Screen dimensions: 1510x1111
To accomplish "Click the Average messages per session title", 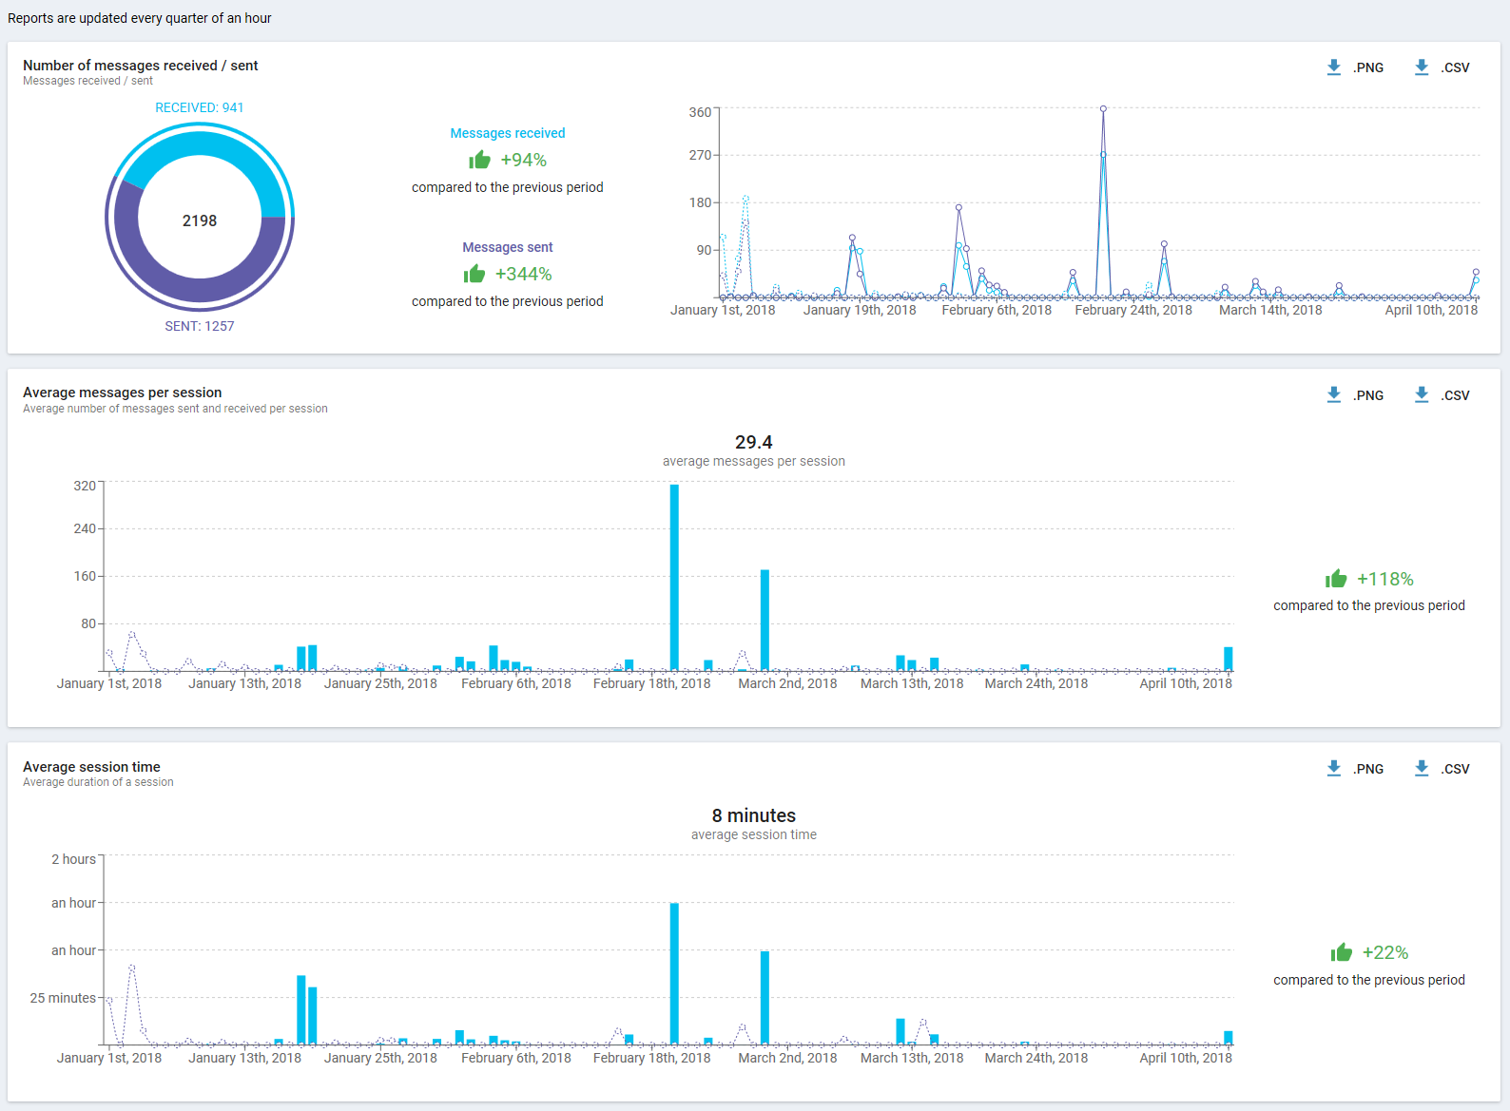I will (x=123, y=393).
